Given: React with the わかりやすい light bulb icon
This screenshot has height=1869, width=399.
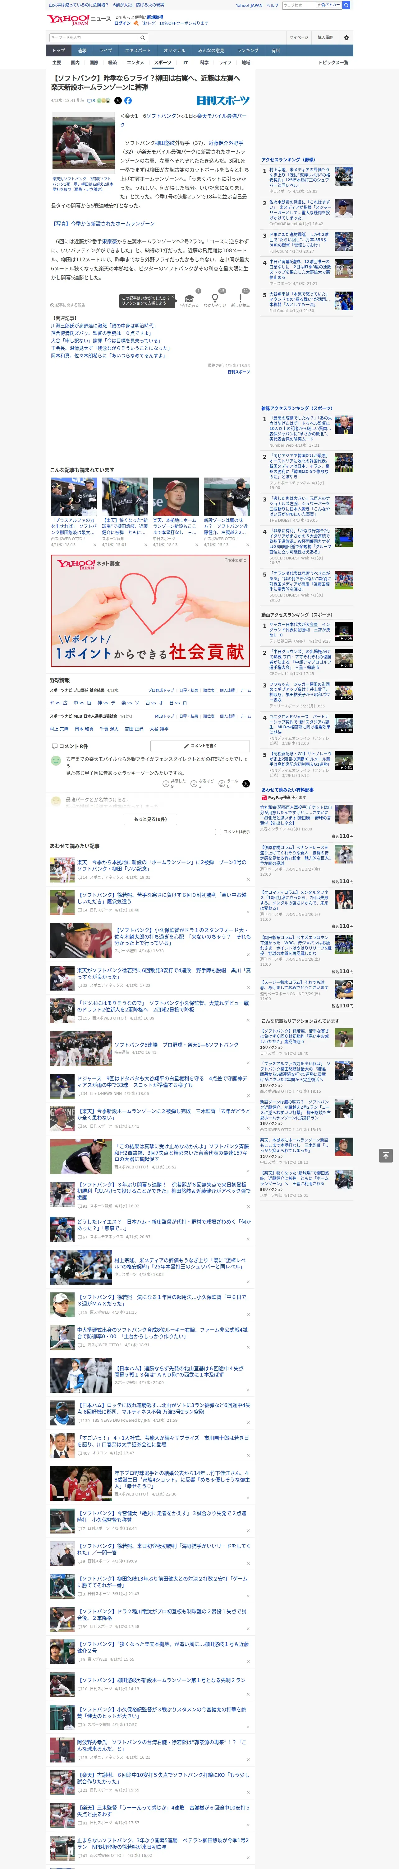Looking at the screenshot, I should [x=215, y=298].
